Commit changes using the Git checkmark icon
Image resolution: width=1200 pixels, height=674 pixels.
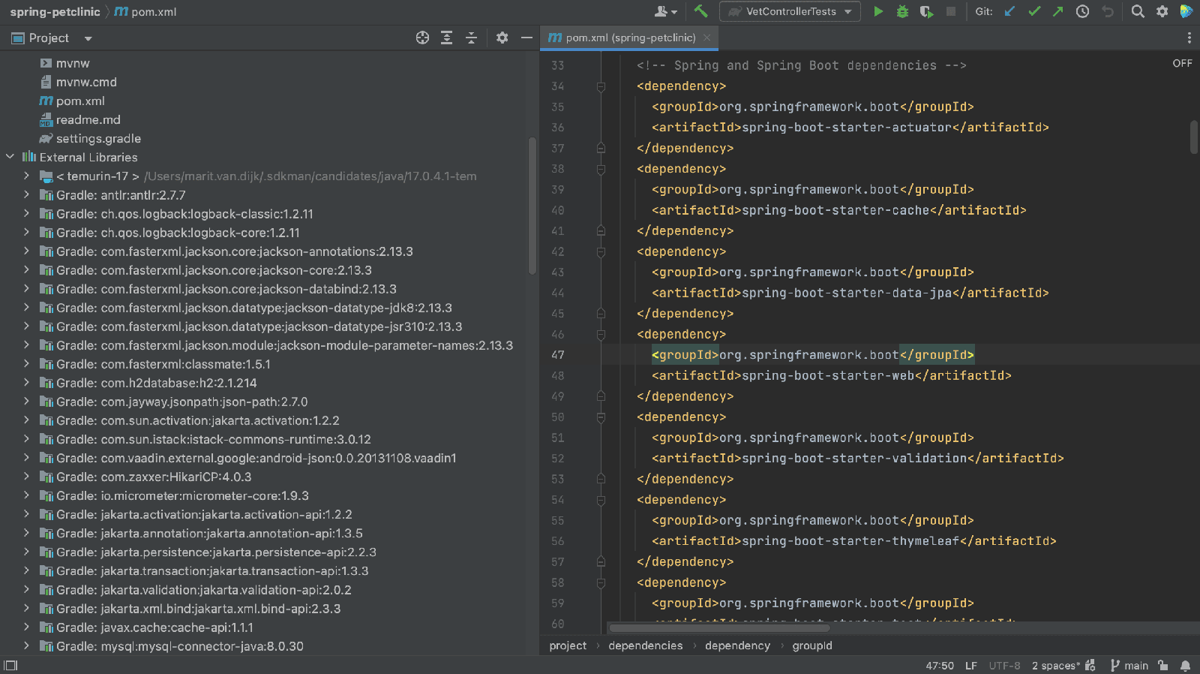click(x=1034, y=11)
